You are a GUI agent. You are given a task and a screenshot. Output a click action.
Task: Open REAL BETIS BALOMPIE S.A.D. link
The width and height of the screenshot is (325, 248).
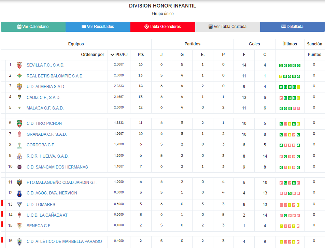55,76
